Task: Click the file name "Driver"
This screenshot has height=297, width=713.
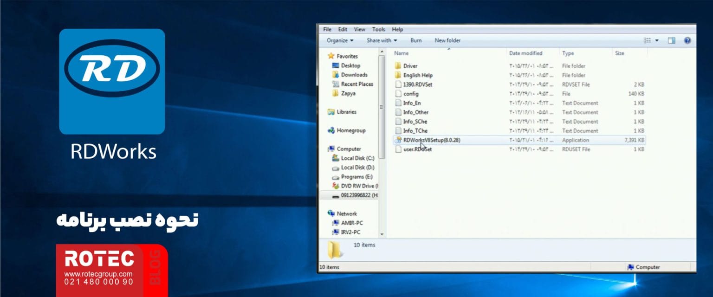Action: [x=410, y=66]
